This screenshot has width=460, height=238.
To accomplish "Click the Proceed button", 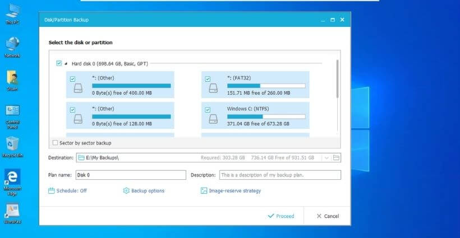I will tap(280, 216).
